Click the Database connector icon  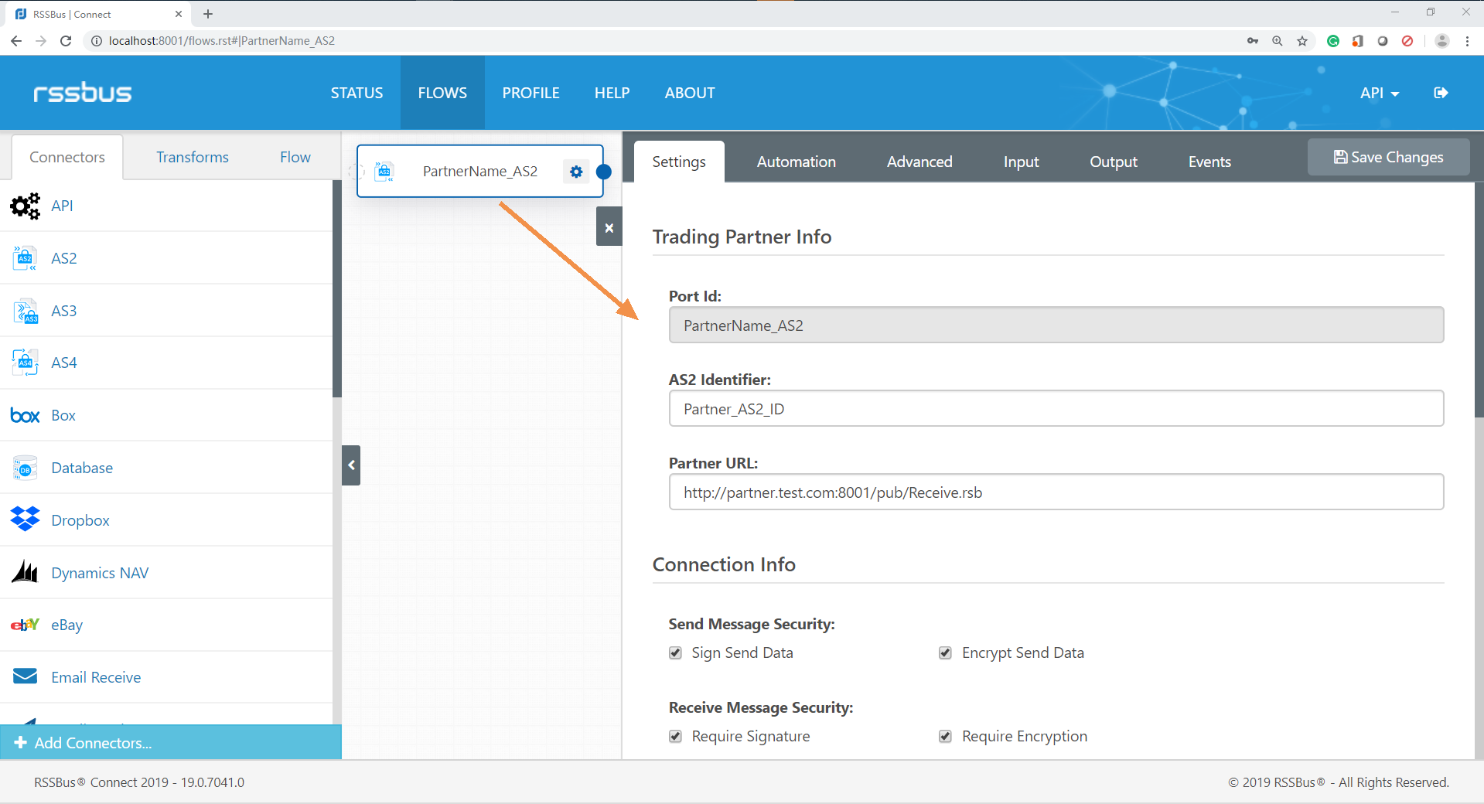pos(25,468)
